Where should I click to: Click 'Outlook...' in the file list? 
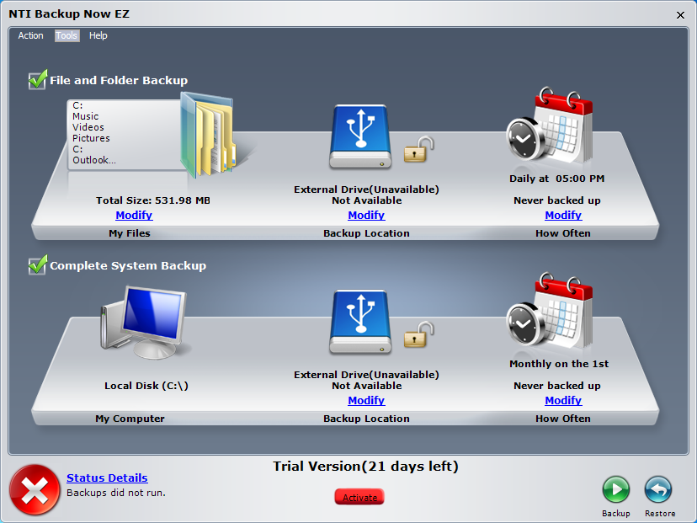[94, 160]
